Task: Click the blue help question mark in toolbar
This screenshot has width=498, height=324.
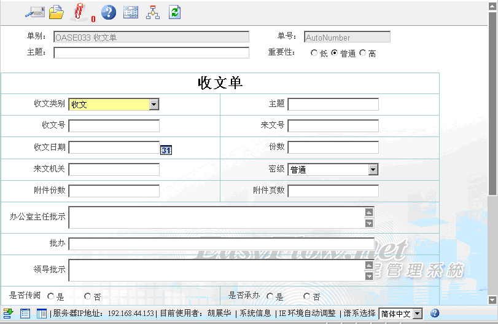Action: pyautogui.click(x=108, y=12)
